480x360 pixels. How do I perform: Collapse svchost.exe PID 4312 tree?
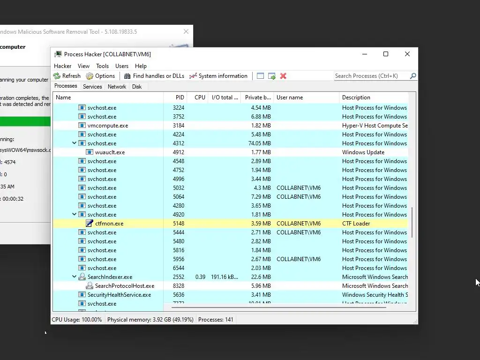click(x=74, y=143)
